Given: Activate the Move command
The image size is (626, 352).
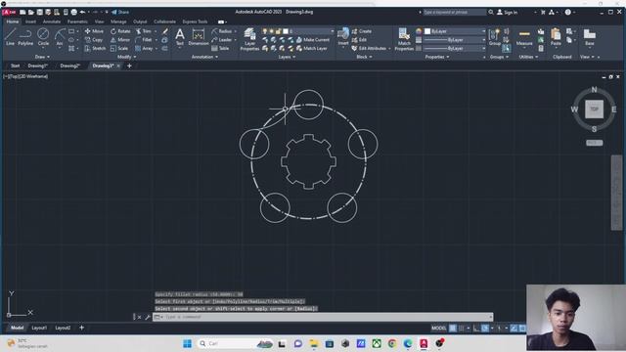Looking at the screenshot, I should coord(94,31).
